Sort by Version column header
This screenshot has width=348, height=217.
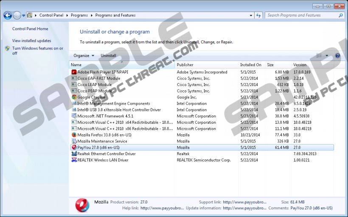click(312, 65)
